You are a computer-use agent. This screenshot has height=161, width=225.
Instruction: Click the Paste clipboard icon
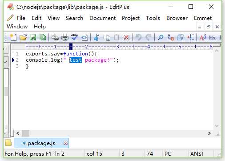(117, 37)
